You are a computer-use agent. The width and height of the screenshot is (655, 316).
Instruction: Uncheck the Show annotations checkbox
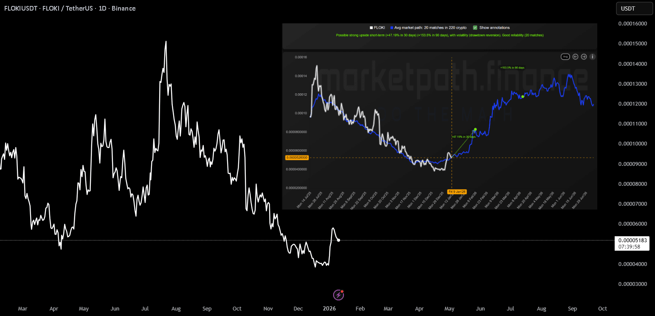pos(475,28)
